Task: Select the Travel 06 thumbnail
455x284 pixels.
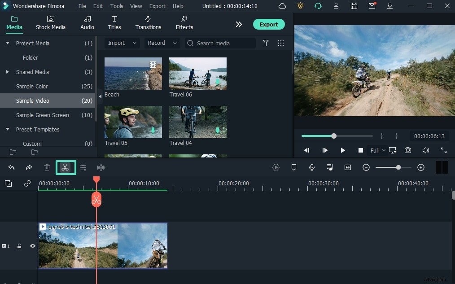Action: (197, 73)
